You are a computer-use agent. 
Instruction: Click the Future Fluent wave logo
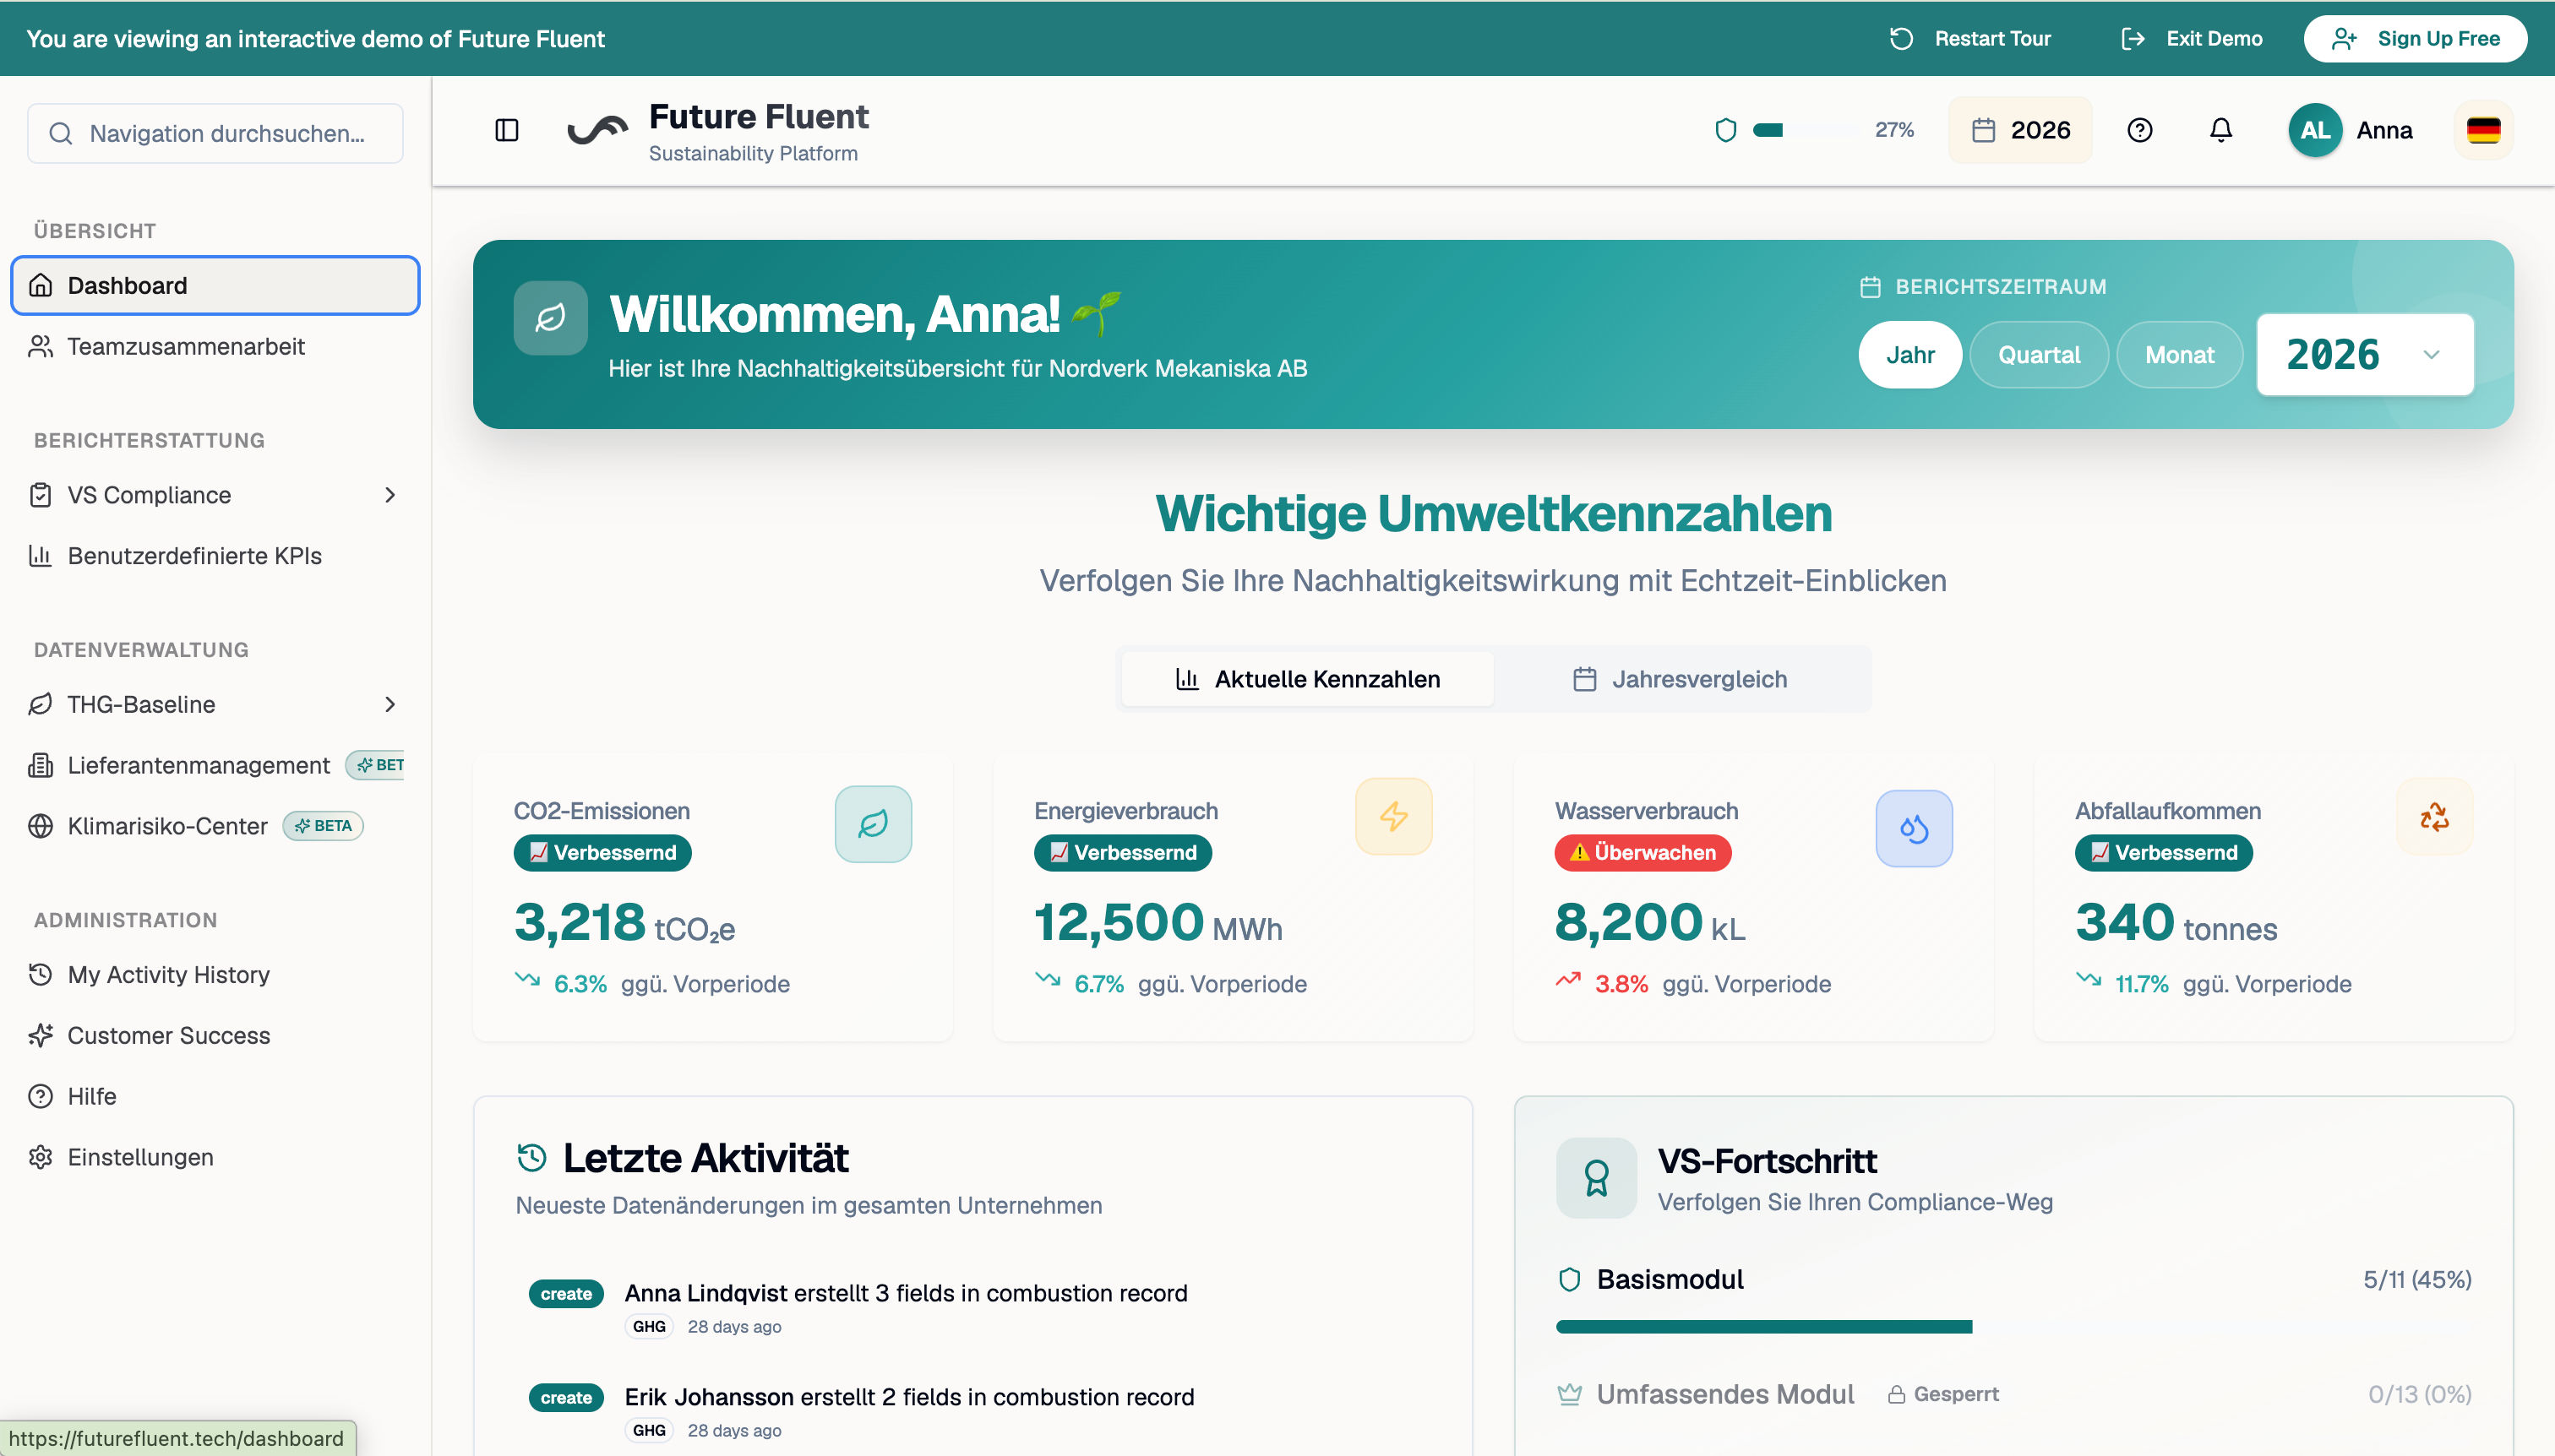click(597, 130)
